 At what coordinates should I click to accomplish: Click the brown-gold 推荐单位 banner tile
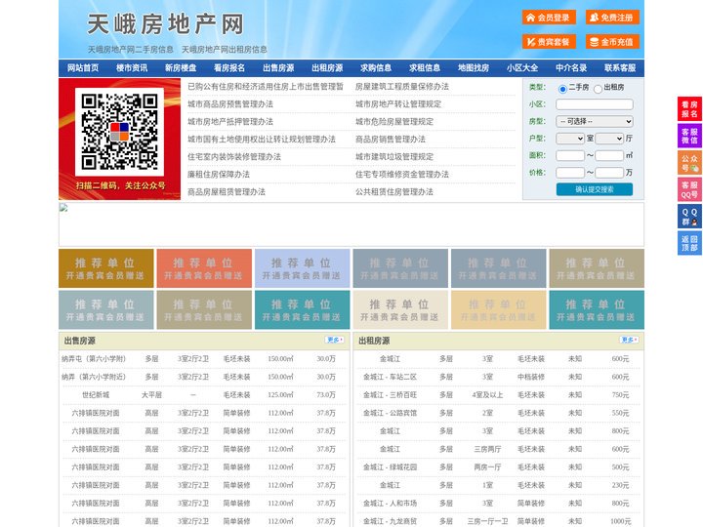pyautogui.click(x=106, y=268)
